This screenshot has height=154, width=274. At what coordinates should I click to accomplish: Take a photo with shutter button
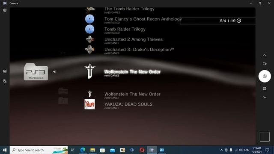265,76
